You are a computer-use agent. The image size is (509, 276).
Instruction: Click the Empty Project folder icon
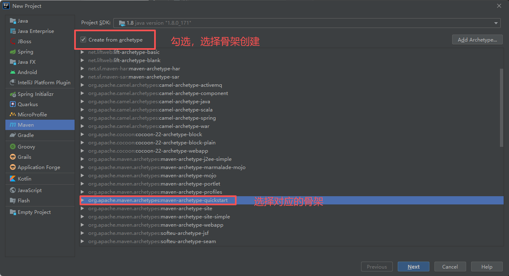tap(13, 212)
